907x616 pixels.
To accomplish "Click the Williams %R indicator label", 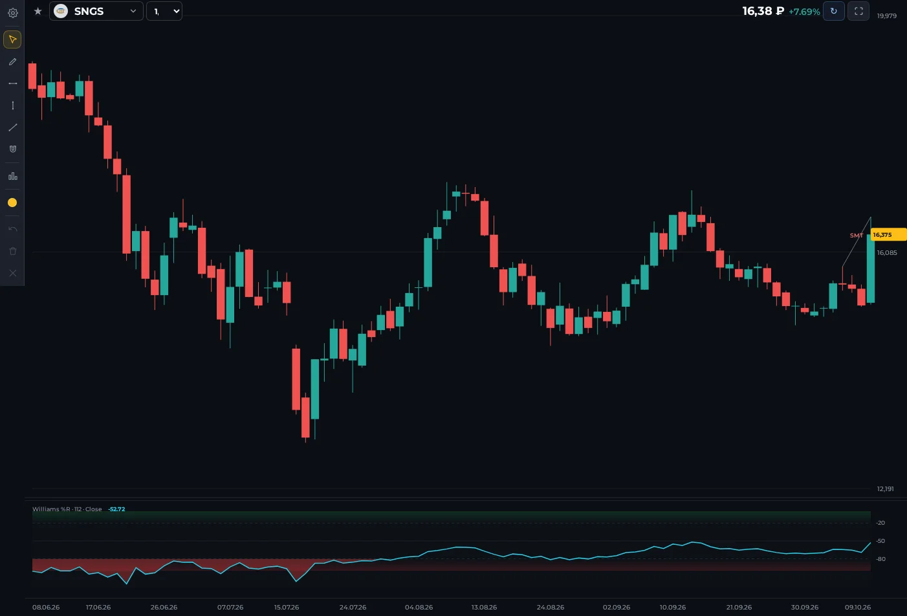I will point(67,509).
